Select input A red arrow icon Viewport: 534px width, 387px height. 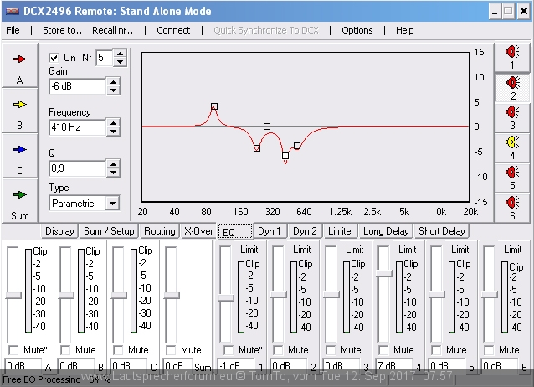click(x=20, y=59)
